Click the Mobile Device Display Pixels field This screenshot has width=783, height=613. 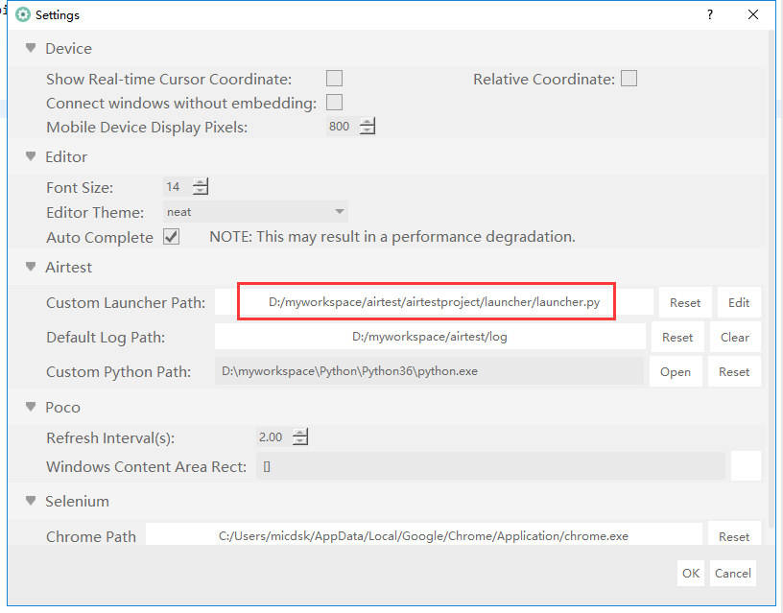[x=343, y=127]
